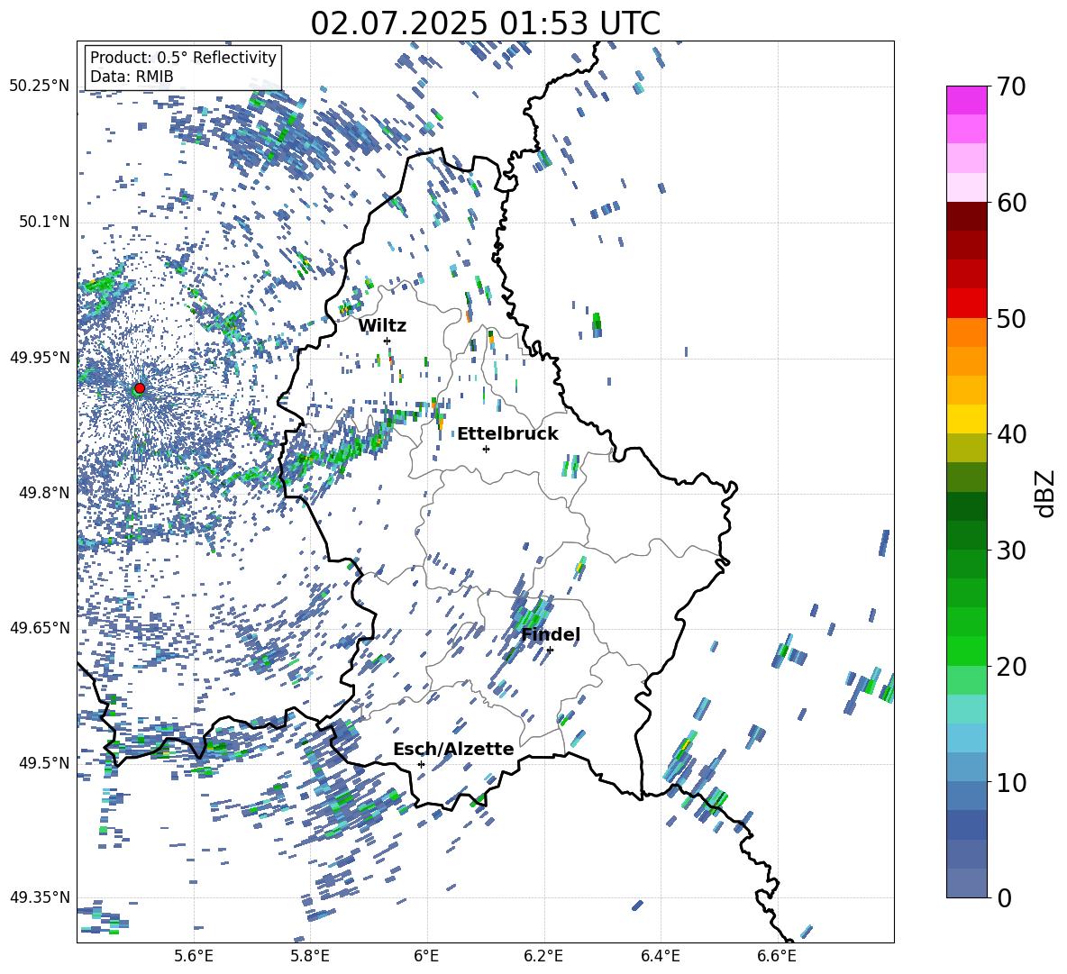Click the colorbar tick value 40
The height and width of the screenshot is (974, 1067).
click(1011, 434)
